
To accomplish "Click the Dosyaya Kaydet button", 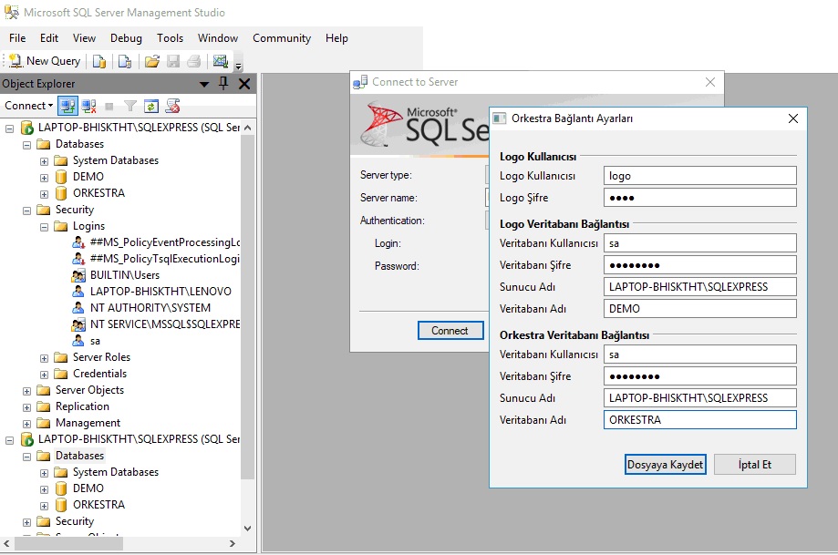I will (665, 465).
